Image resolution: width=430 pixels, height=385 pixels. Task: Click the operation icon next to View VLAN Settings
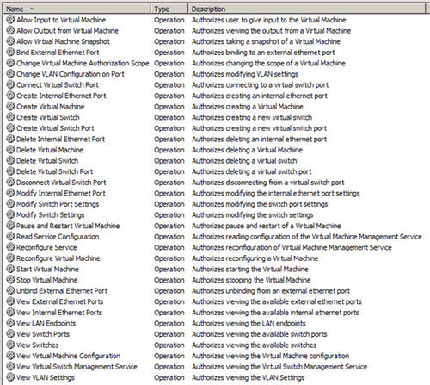[x=10, y=377]
